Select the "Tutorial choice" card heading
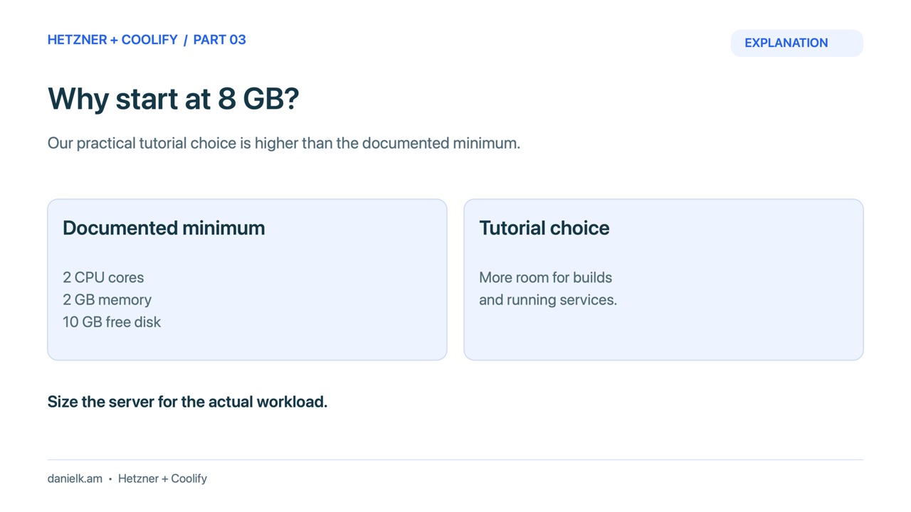Viewport: 911px width, 512px height. 544,228
